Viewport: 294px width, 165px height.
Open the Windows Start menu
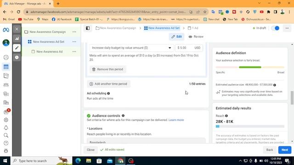(5, 161)
